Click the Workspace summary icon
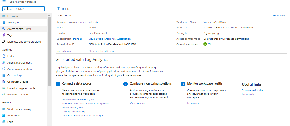290x126 pixels. (4, 109)
